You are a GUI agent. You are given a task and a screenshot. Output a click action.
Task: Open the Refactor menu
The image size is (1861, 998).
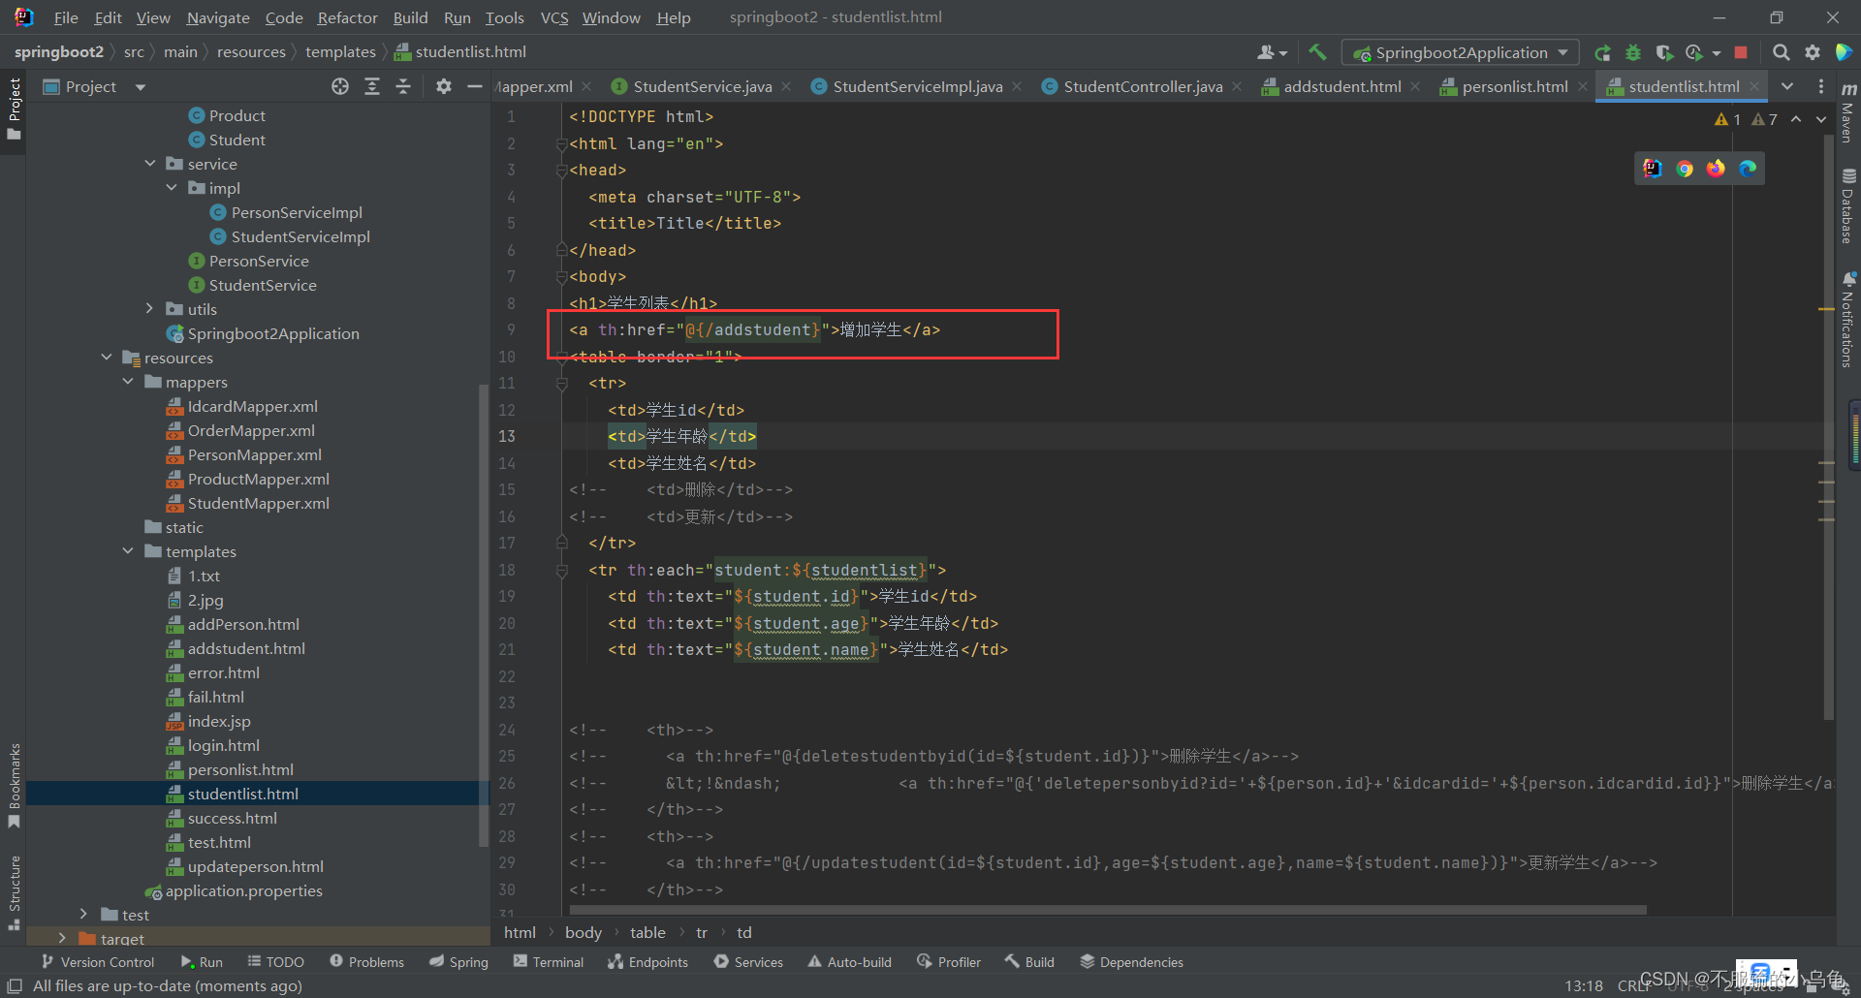pyautogui.click(x=347, y=17)
